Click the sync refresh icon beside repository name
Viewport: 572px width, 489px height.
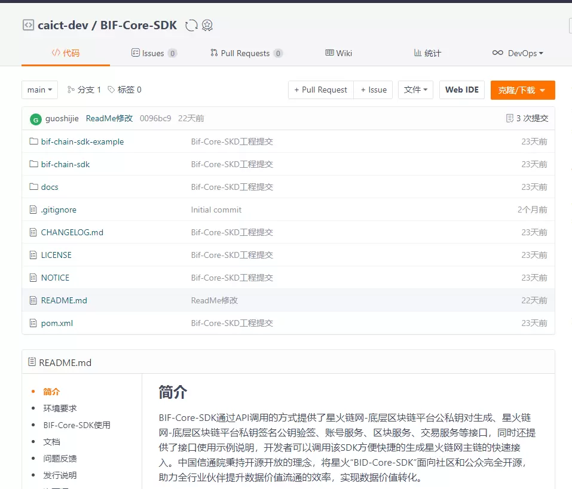pos(191,25)
